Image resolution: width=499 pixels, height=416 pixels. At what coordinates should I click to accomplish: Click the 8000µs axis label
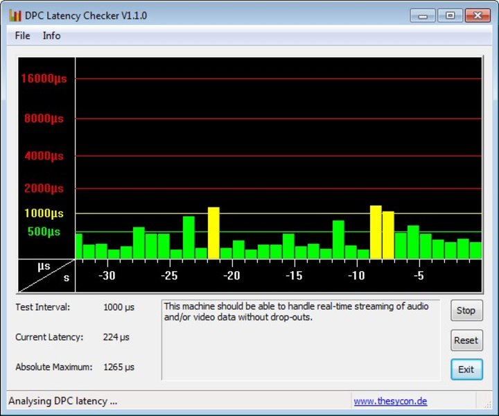pyautogui.click(x=44, y=119)
